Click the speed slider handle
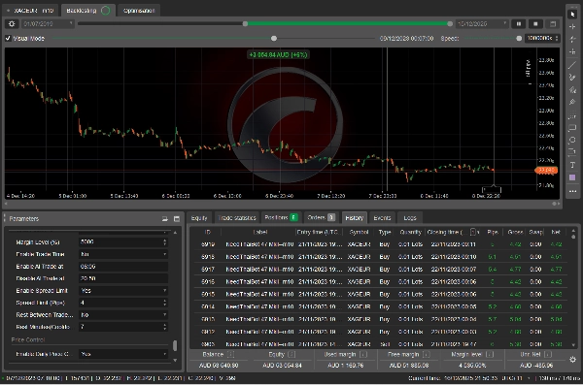Screen dimensions: 583x385 519,38
